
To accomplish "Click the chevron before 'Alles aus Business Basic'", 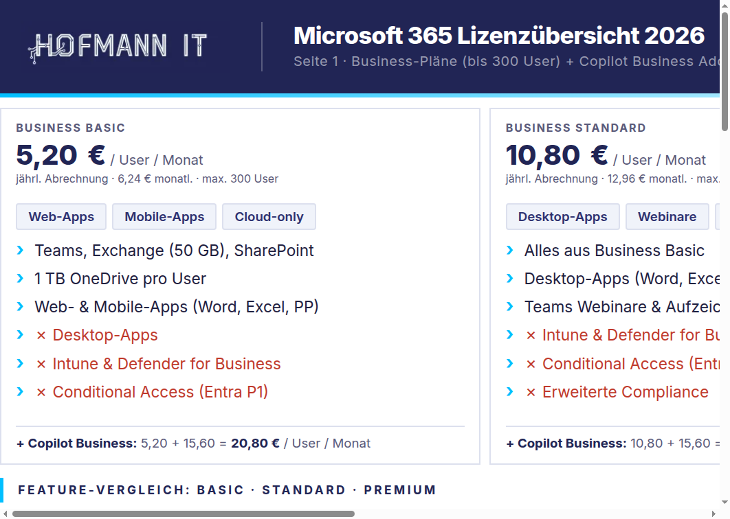I will (510, 251).
